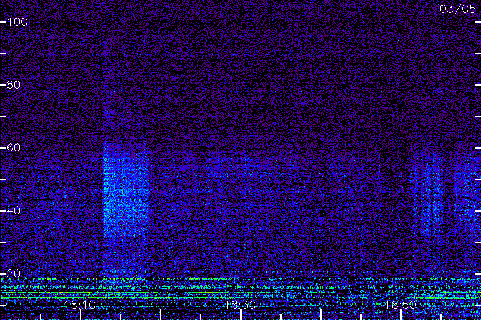Click the 100 frequency axis label
Image resolution: width=481 pixels, height=320 pixels.
[x=18, y=22]
